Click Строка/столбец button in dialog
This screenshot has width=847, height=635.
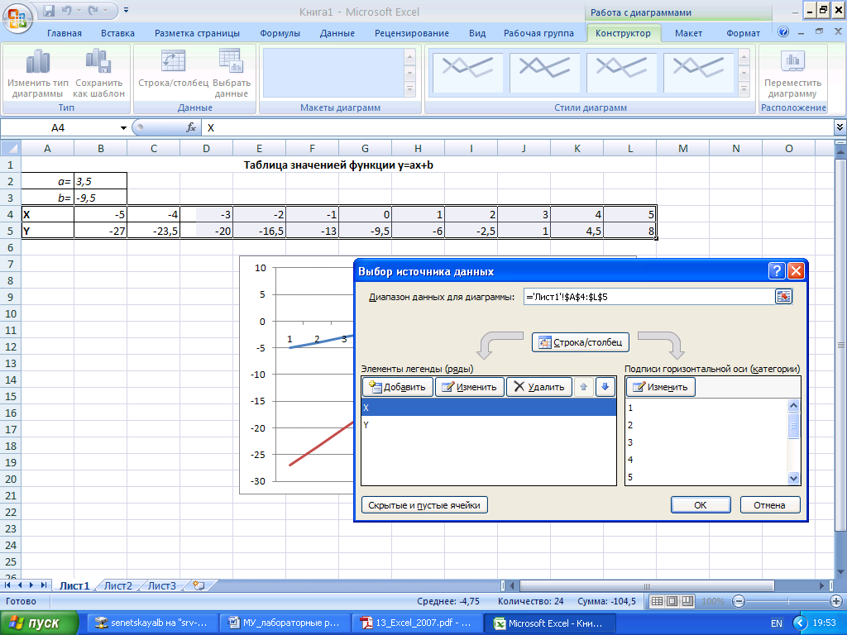coord(581,342)
